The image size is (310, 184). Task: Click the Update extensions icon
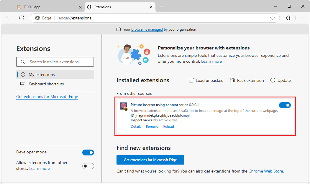click(x=273, y=80)
